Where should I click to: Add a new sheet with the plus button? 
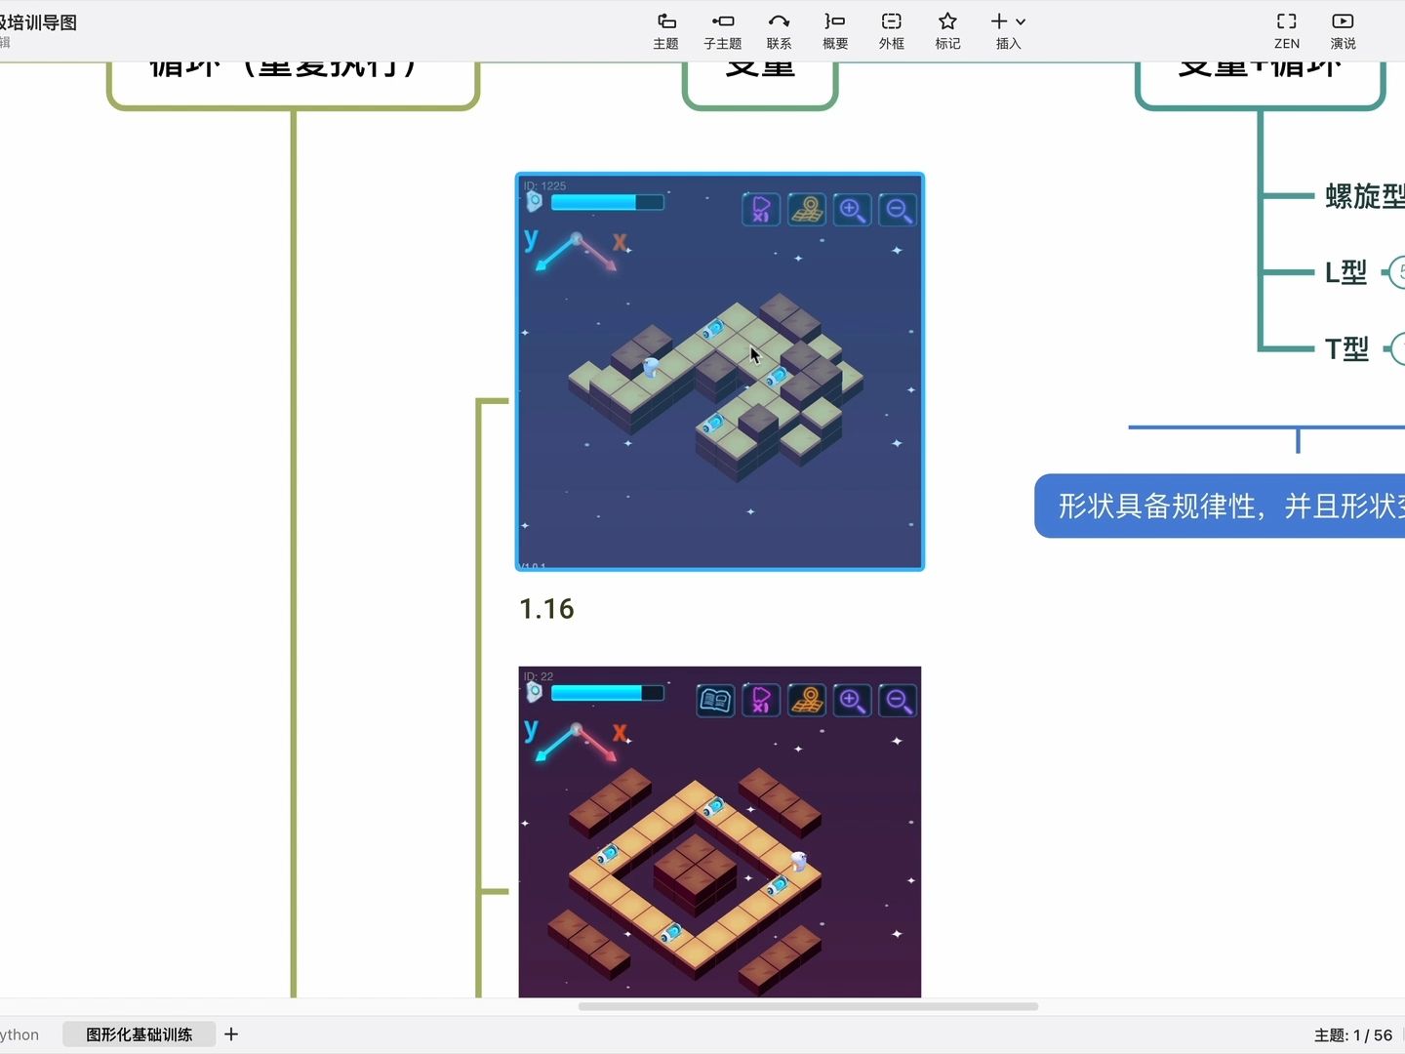pyautogui.click(x=231, y=1034)
